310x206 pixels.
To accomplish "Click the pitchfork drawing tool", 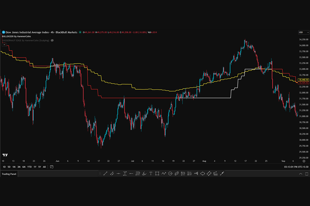I will point(196,174).
